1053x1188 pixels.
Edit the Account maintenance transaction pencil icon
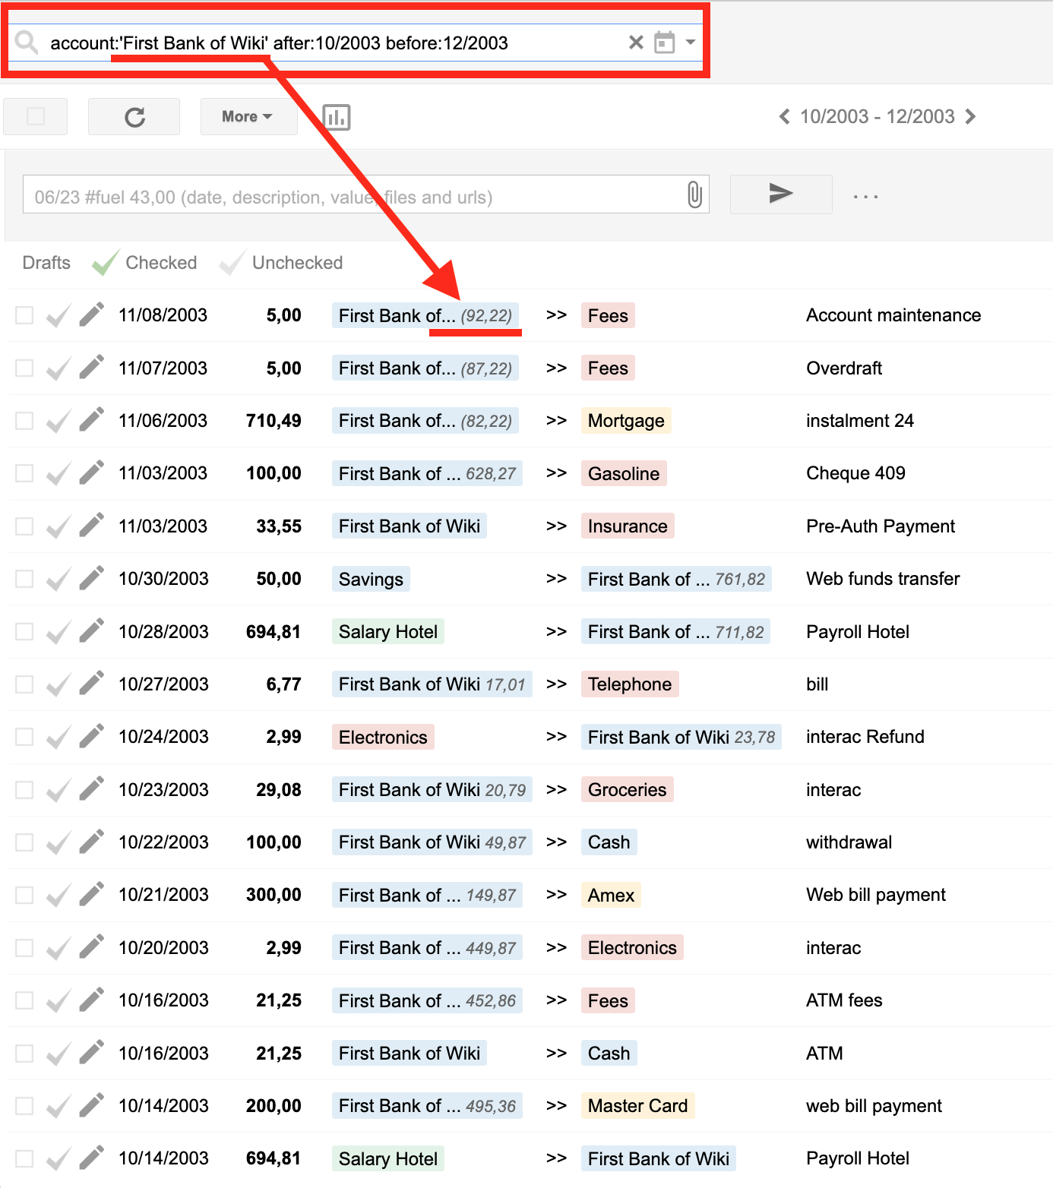[x=90, y=314]
